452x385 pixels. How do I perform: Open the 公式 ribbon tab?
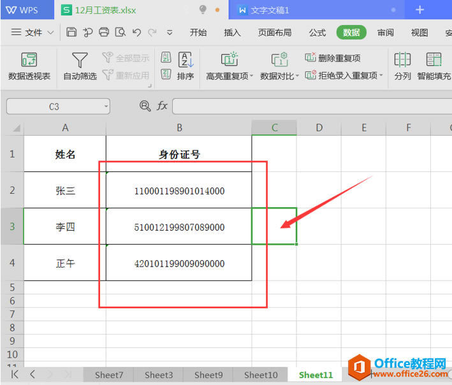click(317, 33)
